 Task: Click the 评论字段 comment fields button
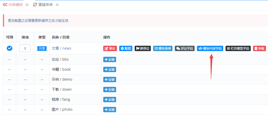[x=185, y=49]
